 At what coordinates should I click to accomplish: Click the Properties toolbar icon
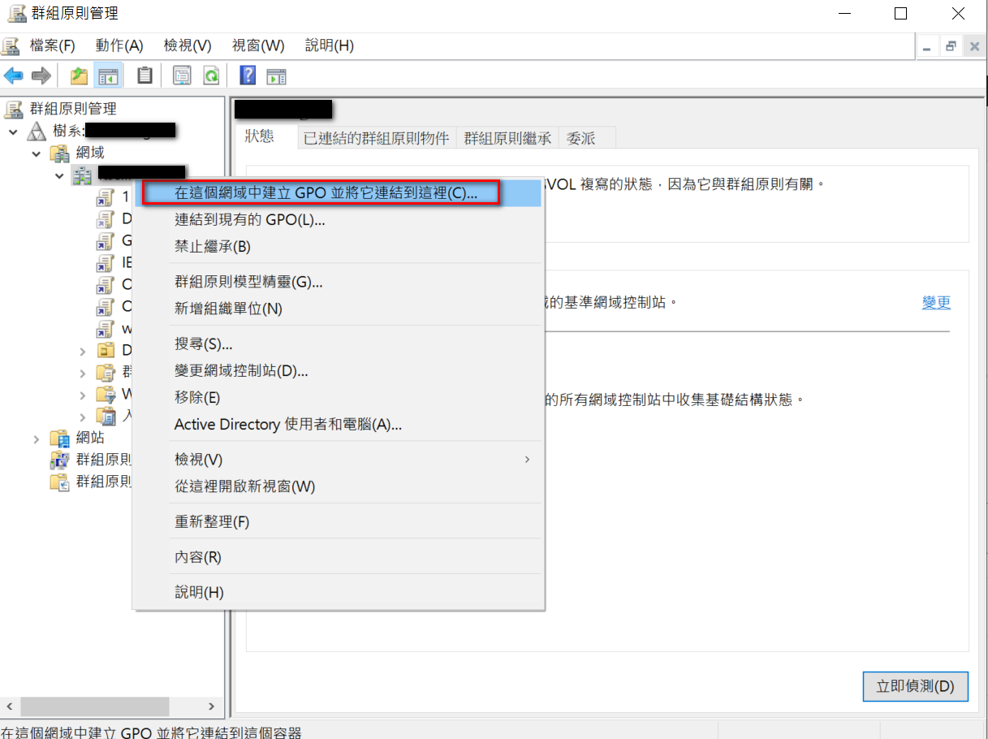tap(182, 76)
